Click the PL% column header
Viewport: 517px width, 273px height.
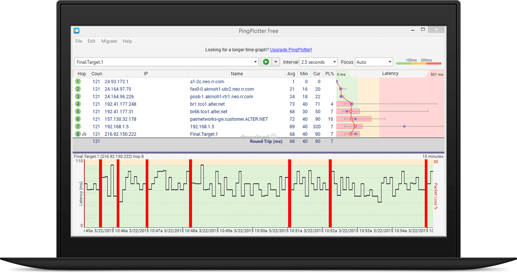coord(329,74)
